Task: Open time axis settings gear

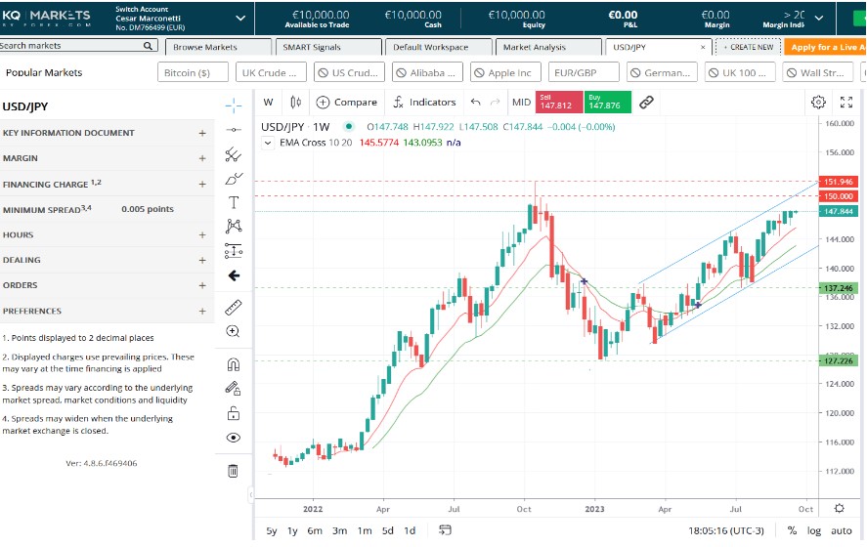Action: coord(840,508)
